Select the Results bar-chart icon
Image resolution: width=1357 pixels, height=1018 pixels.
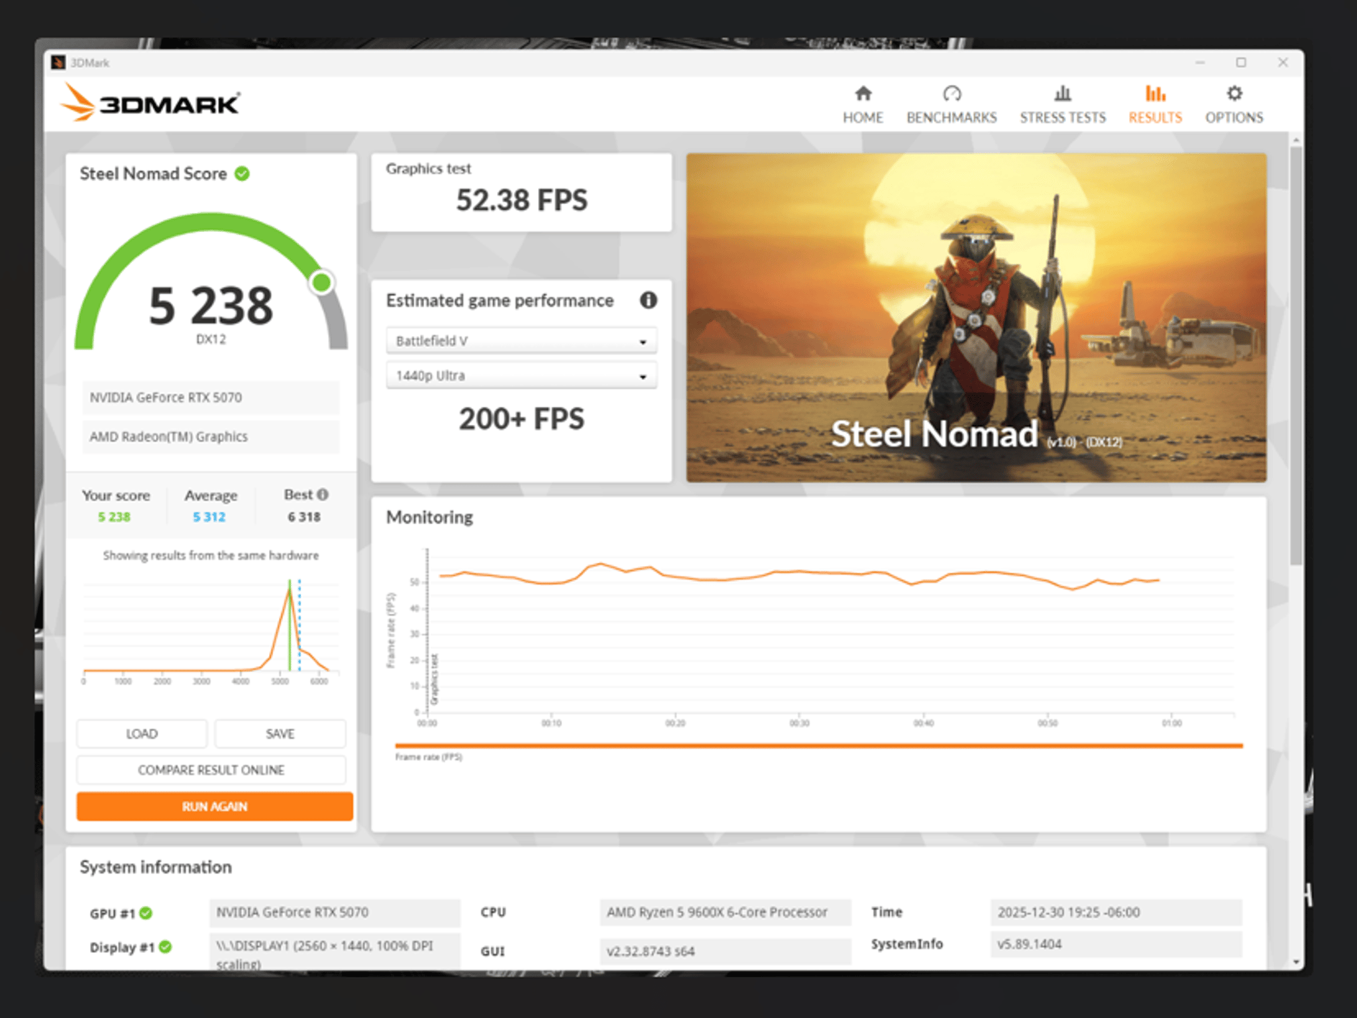click(x=1156, y=93)
